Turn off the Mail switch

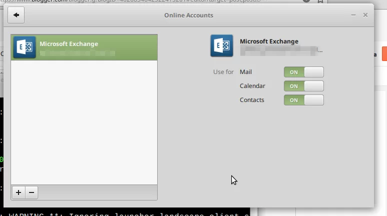(x=303, y=72)
